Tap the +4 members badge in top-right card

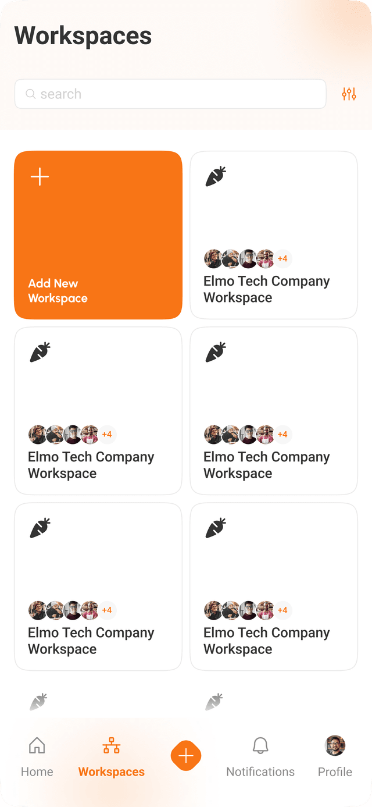pos(282,258)
